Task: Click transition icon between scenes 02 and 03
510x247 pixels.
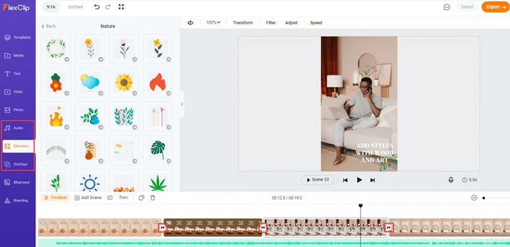Action: click(x=263, y=228)
